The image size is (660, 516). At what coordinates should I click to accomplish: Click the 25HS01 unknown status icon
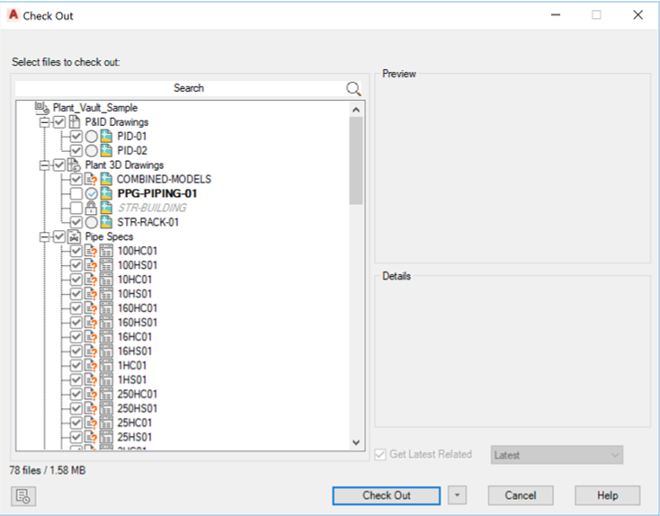coord(91,437)
